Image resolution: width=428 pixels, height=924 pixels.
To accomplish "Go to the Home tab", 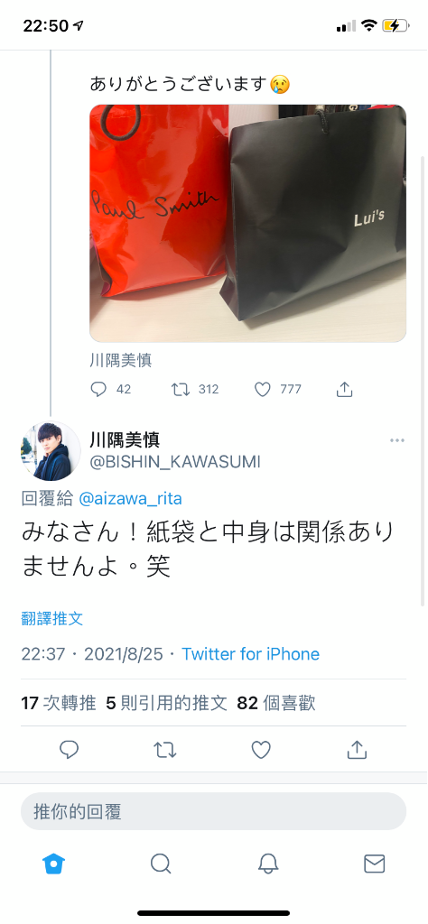I will [53, 864].
